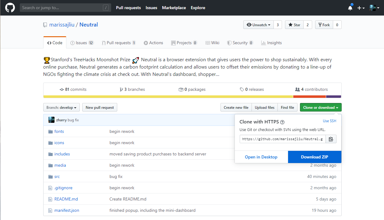
Task: Open the stargazers count 2
Action: [308, 25]
